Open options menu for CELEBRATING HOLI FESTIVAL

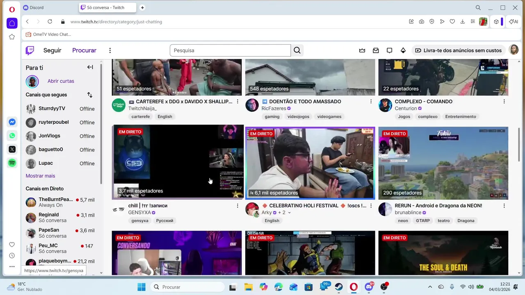(x=371, y=206)
